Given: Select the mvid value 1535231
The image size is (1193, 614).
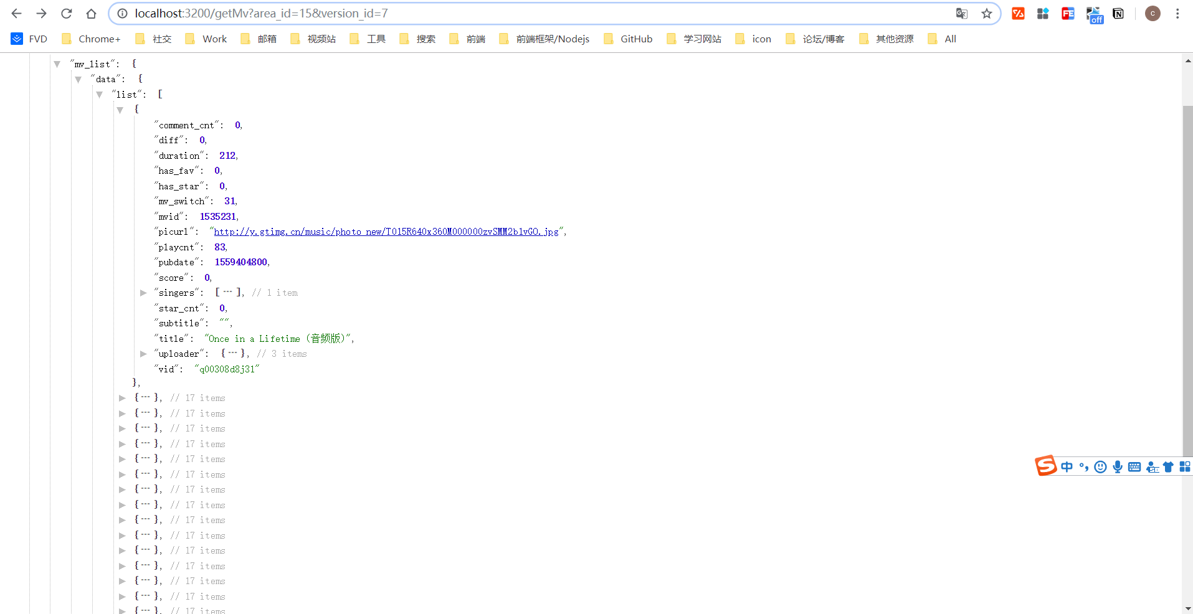Looking at the screenshot, I should (218, 217).
